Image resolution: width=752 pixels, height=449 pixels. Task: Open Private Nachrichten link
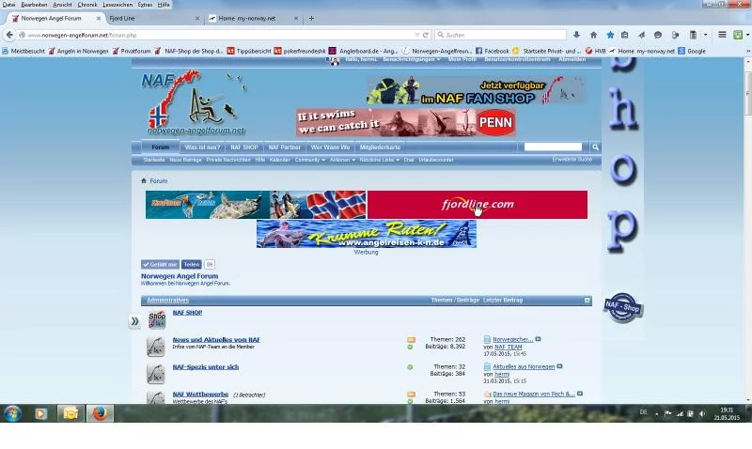click(228, 160)
